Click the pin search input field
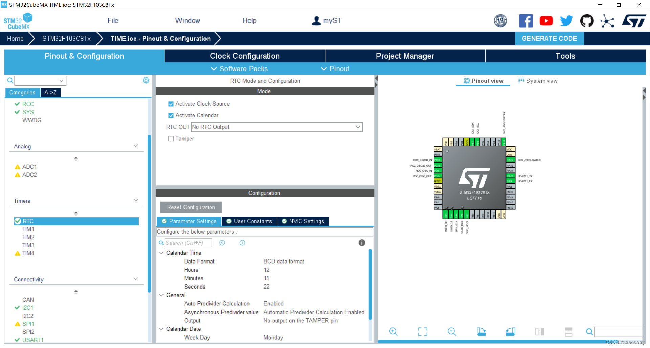The width and height of the screenshot is (650, 348). [x=619, y=332]
